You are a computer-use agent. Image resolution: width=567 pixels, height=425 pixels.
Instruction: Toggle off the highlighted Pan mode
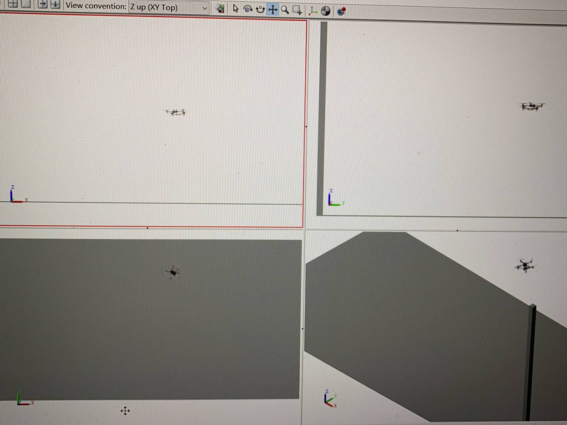pyautogui.click(x=273, y=9)
